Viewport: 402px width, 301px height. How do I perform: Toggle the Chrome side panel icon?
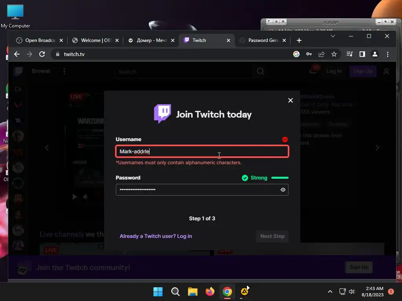(x=362, y=54)
